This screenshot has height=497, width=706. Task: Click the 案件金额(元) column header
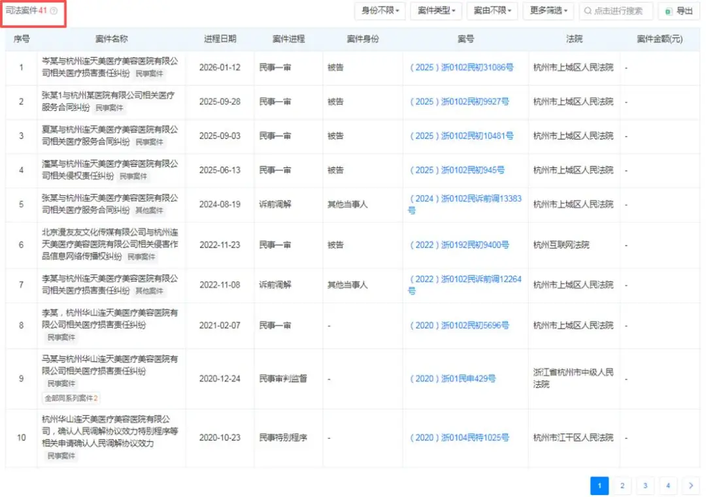[x=660, y=39]
